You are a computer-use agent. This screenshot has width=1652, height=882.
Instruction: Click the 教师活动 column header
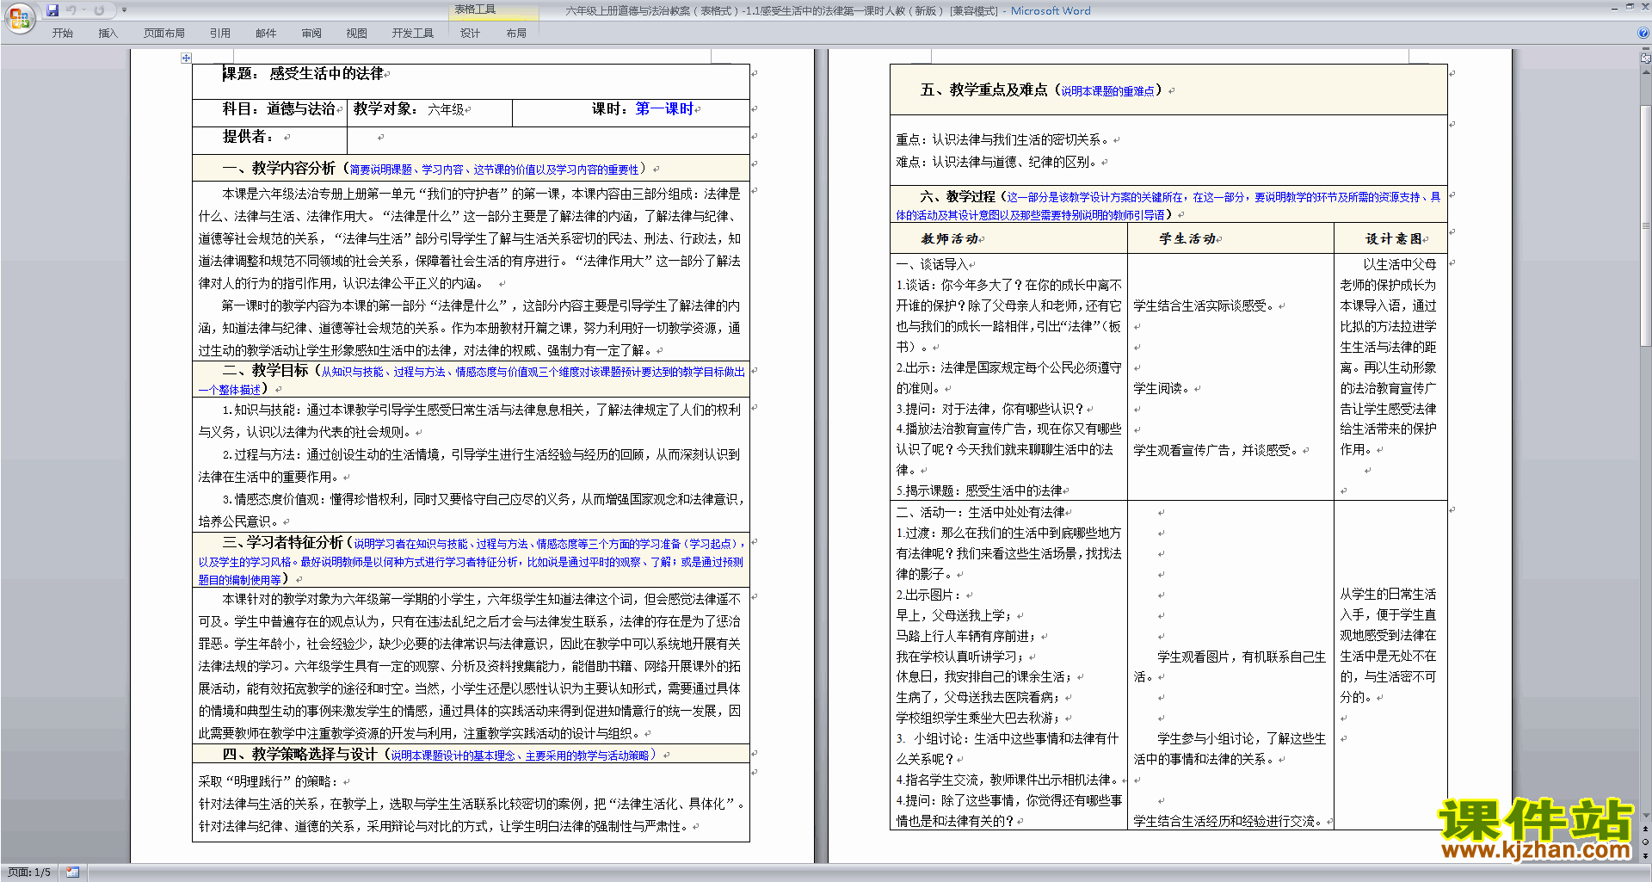click(950, 238)
